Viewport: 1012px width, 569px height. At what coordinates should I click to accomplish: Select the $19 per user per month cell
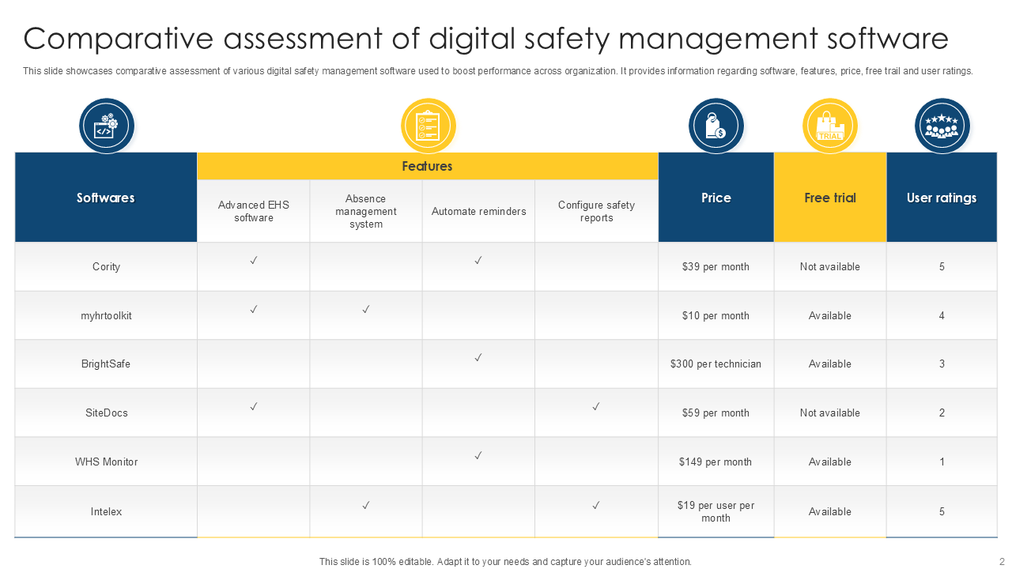(716, 511)
